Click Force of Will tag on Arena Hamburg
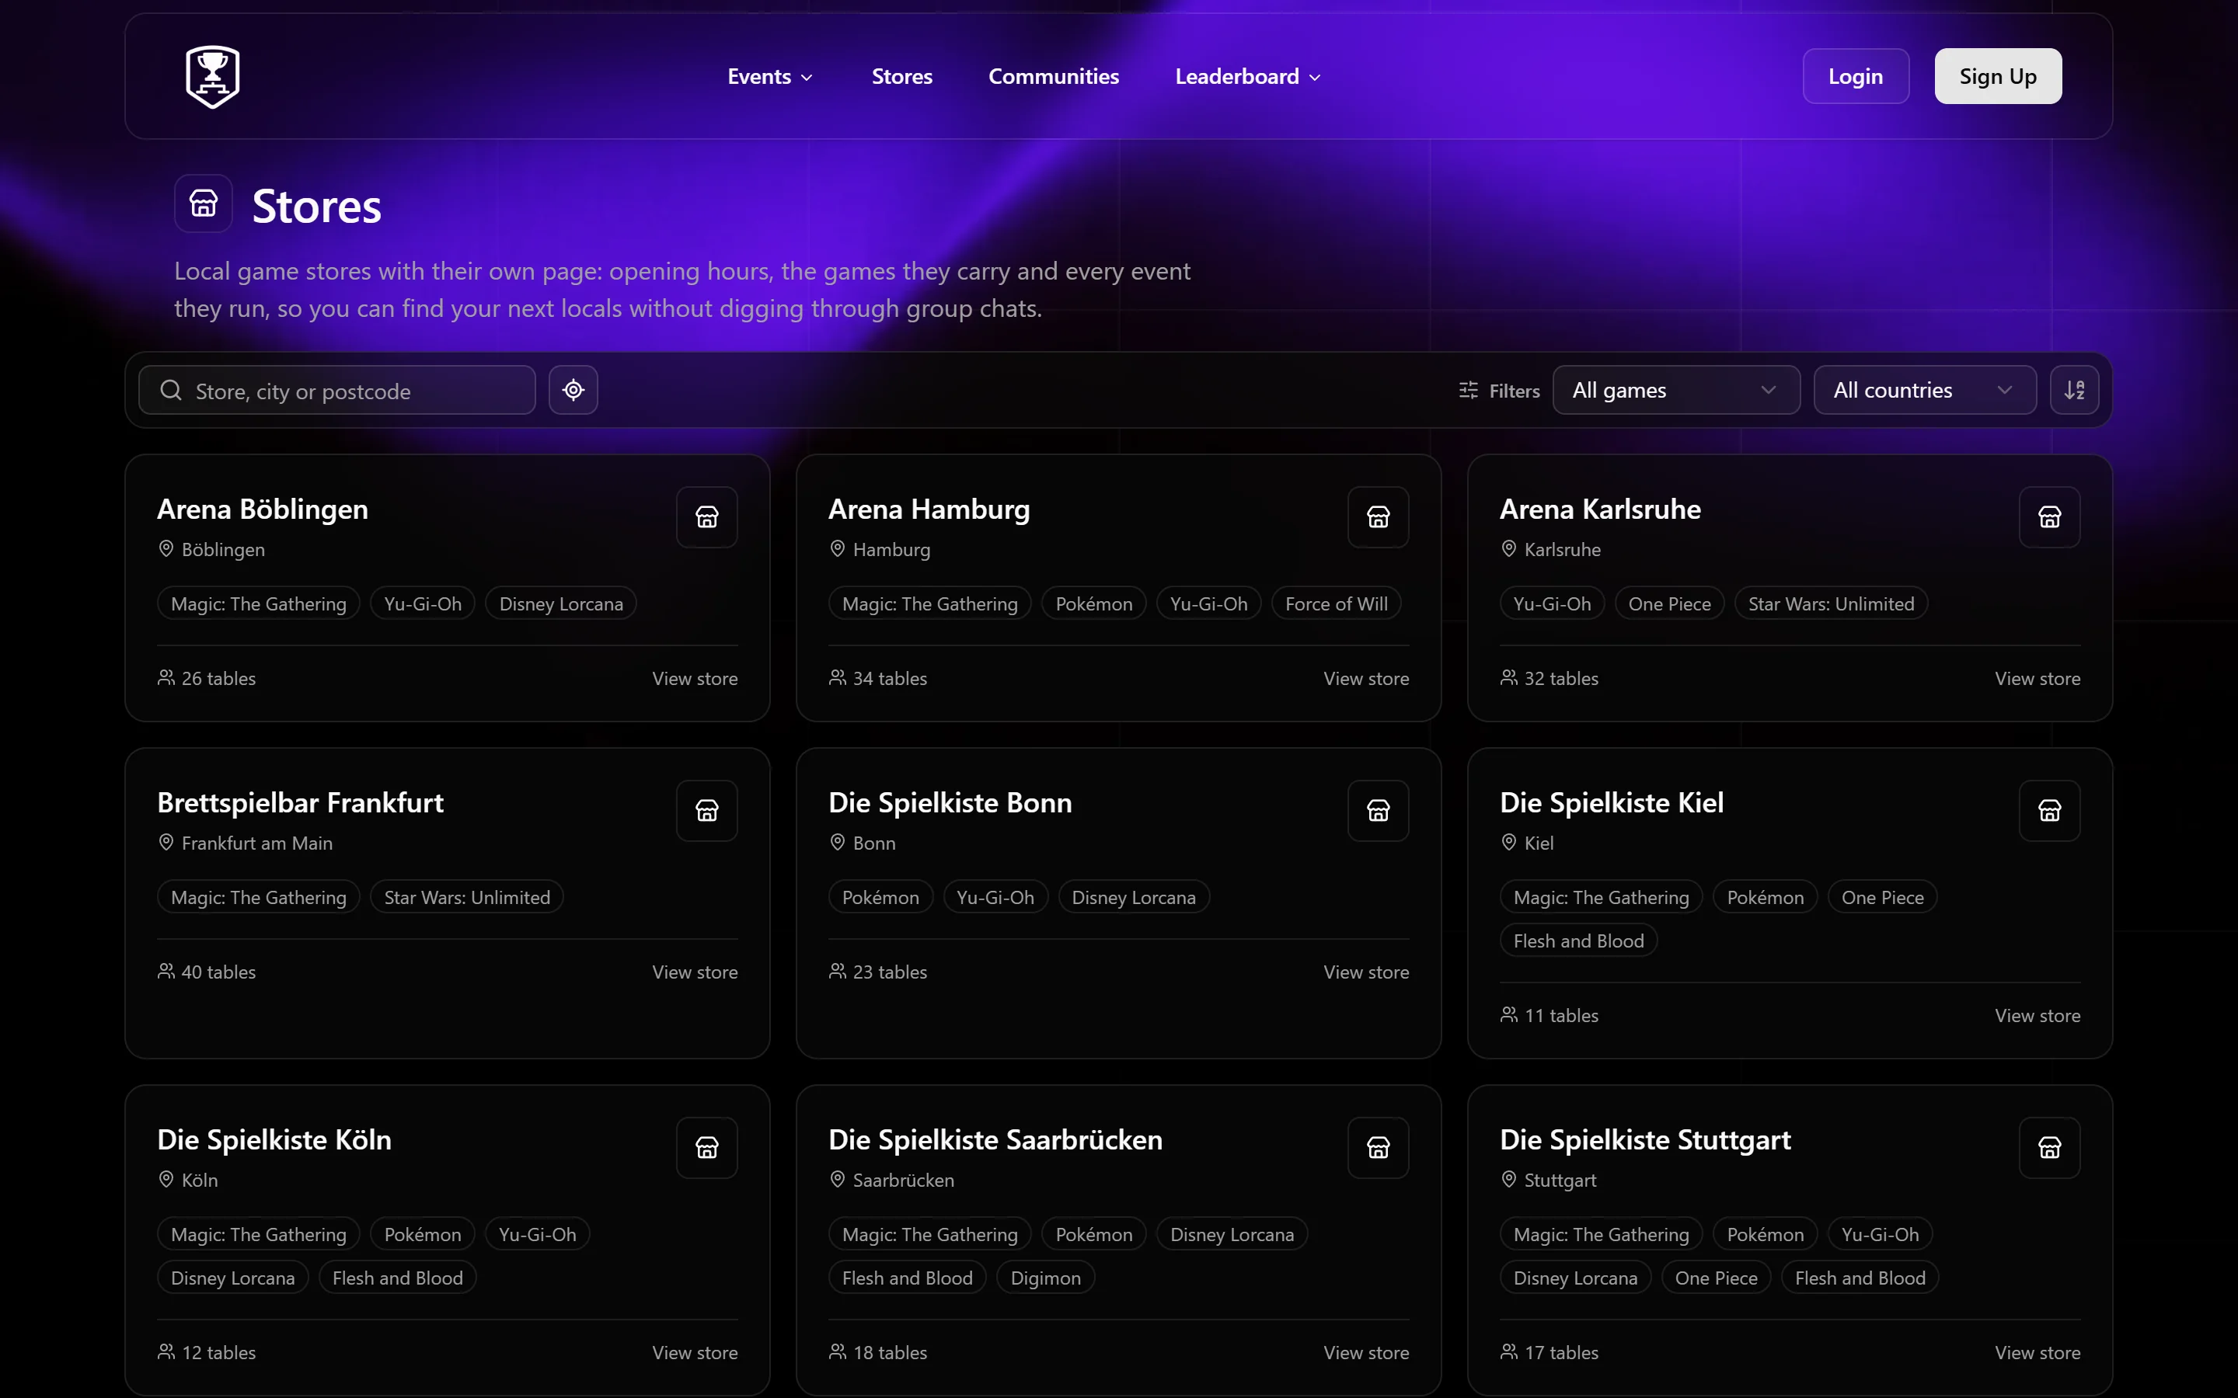Screen dimensions: 2238x1398 tap(1337, 603)
